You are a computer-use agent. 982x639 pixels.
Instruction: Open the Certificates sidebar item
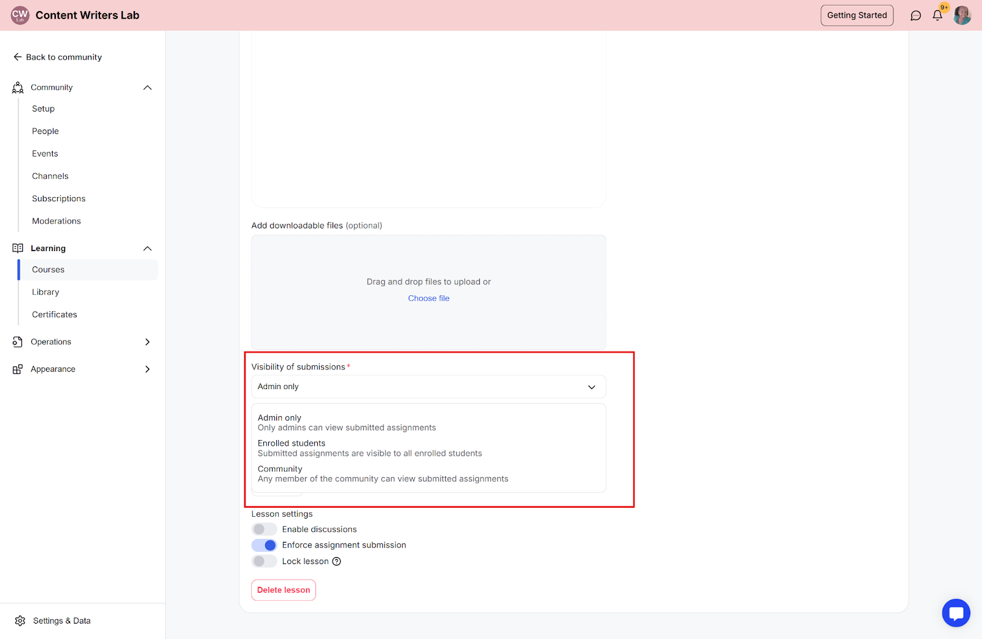click(55, 315)
